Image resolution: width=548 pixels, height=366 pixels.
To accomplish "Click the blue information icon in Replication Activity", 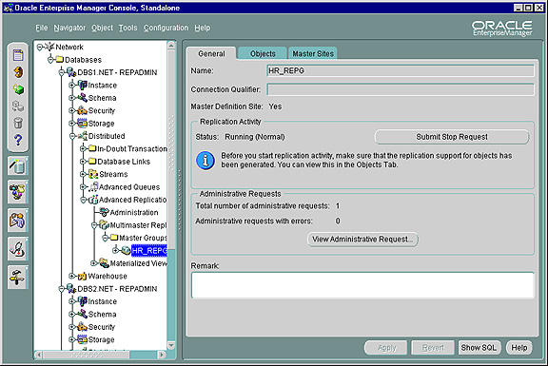I will (205, 161).
